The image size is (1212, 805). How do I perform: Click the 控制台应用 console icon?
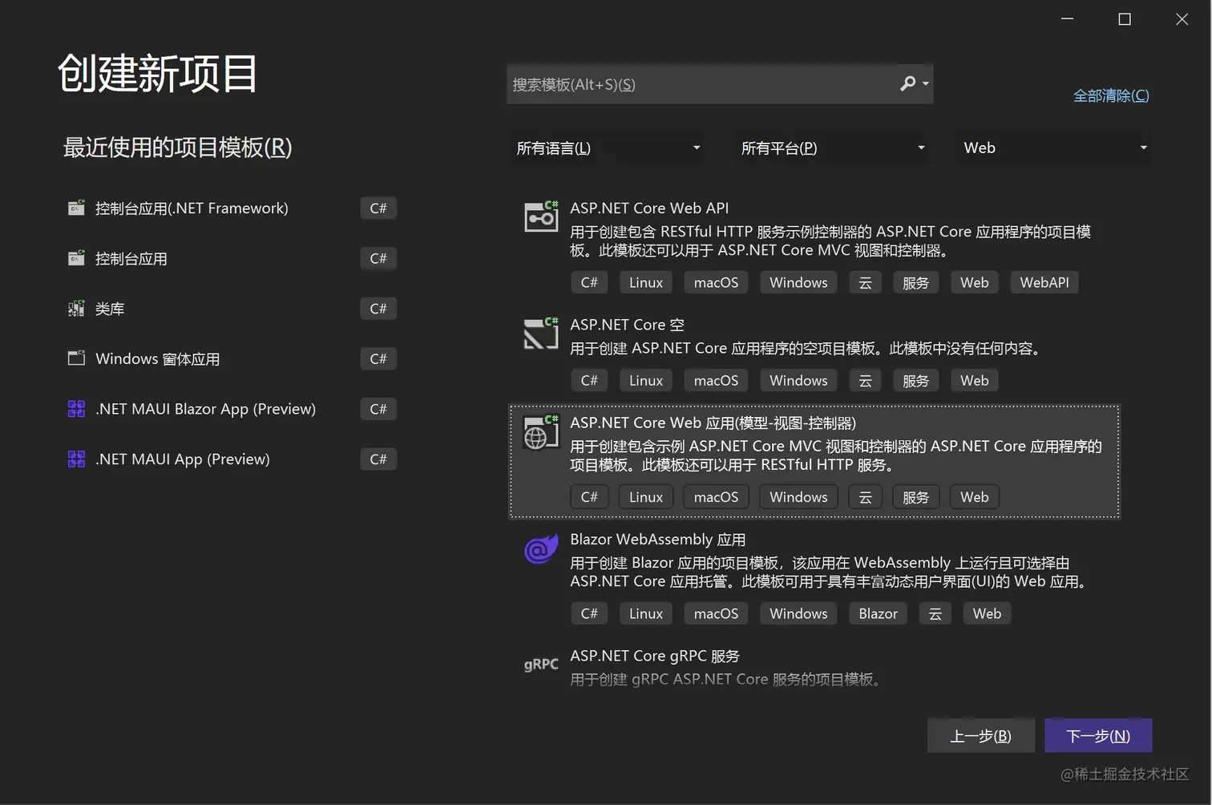tap(76, 258)
